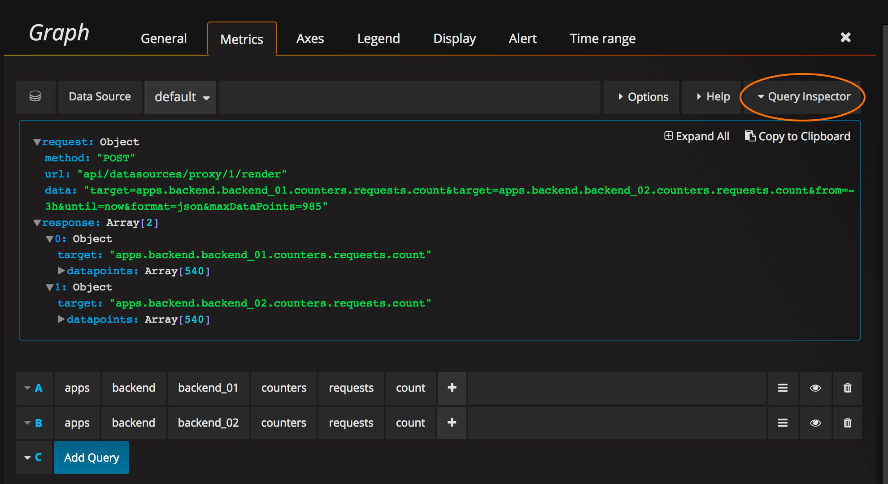Image resolution: width=888 pixels, height=484 pixels.
Task: Select the count segment in query B
Action: [410, 423]
